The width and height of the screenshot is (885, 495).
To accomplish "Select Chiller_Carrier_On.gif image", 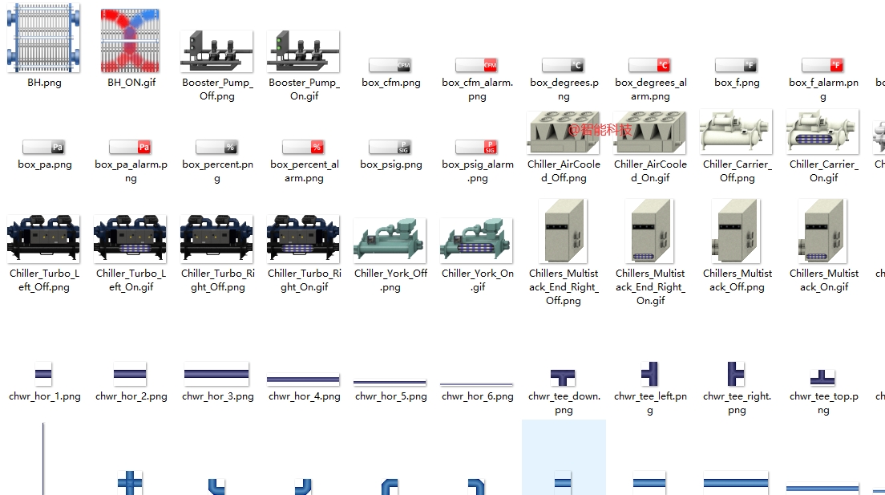I will 823,132.
